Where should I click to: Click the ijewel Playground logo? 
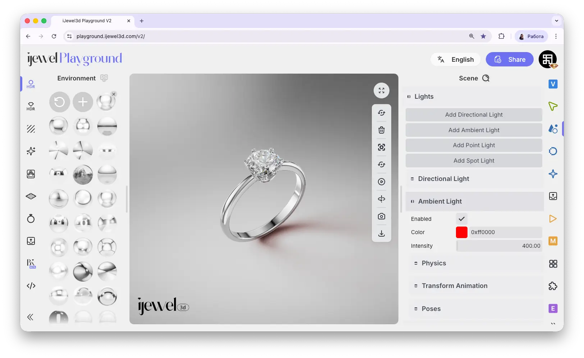(75, 59)
